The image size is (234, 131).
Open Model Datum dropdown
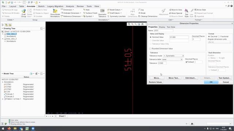coord(122,10)
